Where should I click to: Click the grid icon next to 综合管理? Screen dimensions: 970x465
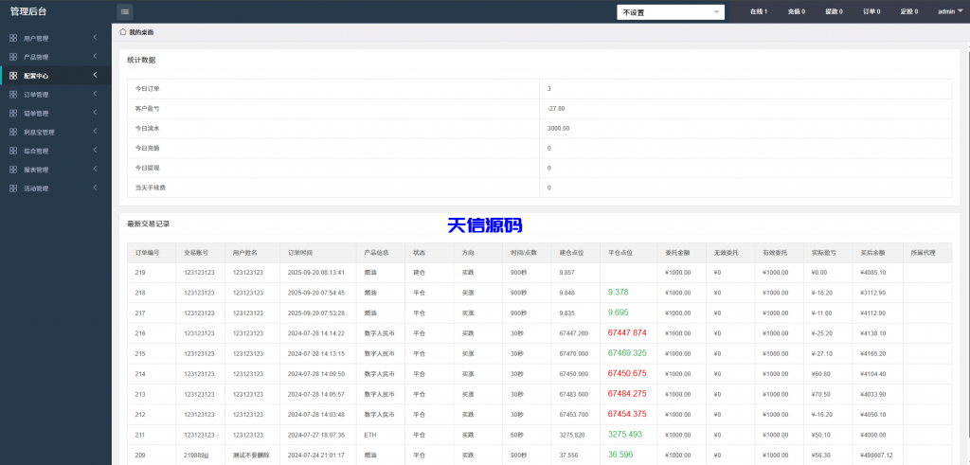pyautogui.click(x=12, y=151)
